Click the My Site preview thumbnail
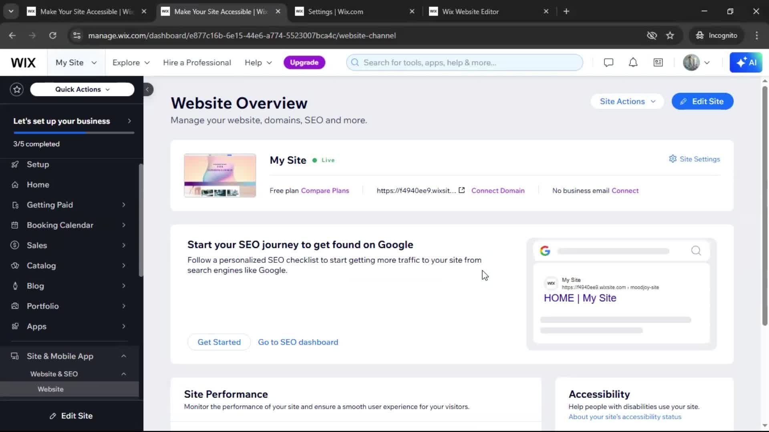This screenshot has height=432, width=769. pos(220,175)
